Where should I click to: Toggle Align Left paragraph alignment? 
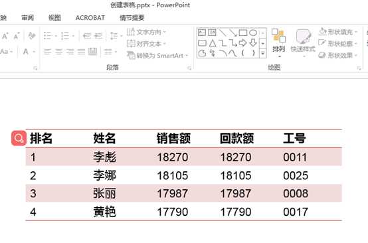click(x=47, y=51)
